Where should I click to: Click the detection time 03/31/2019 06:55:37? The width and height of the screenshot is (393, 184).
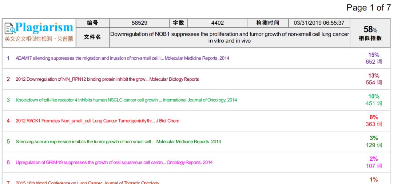[319, 23]
